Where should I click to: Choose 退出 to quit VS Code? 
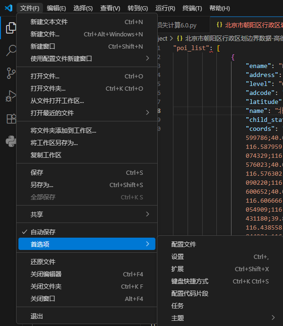pyautogui.click(x=87, y=316)
